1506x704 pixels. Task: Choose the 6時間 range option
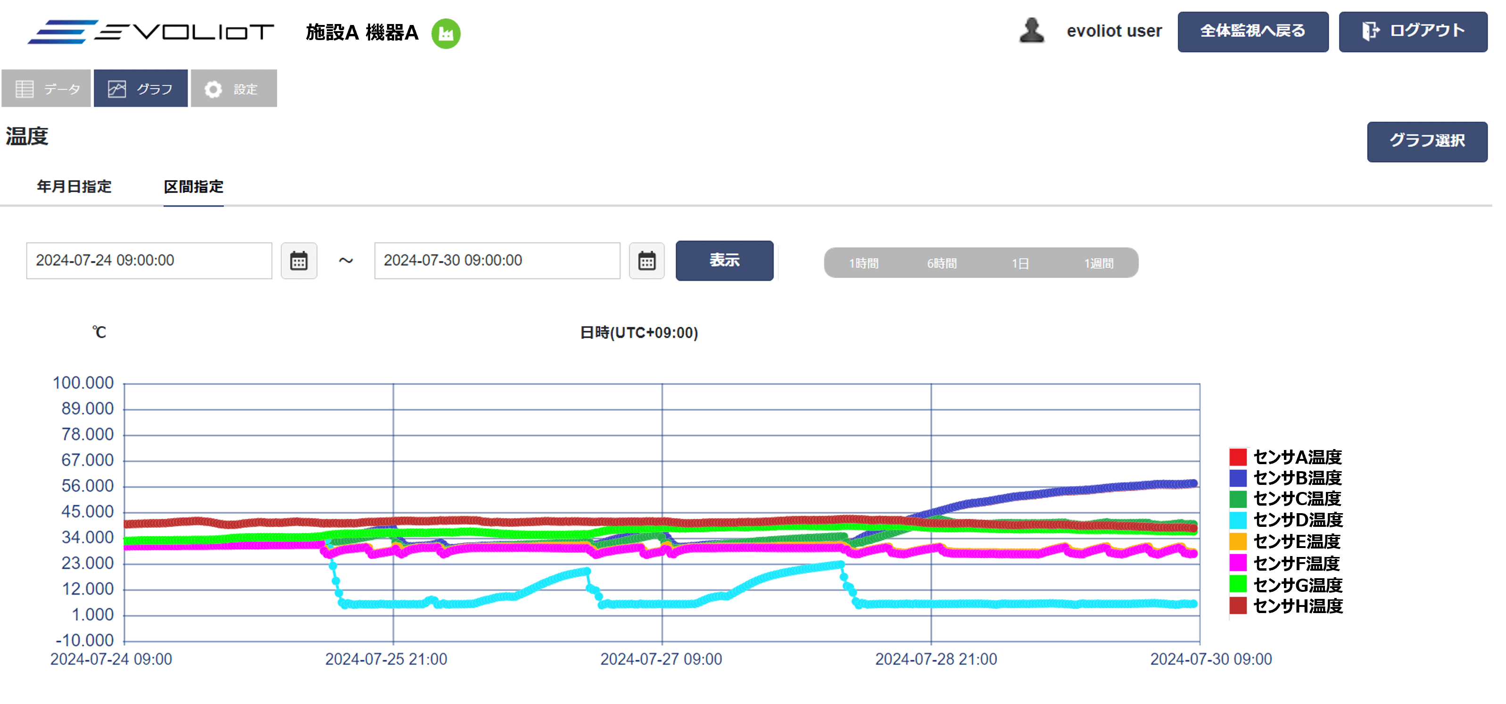[942, 263]
